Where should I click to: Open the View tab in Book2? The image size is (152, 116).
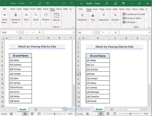point(128,9)
